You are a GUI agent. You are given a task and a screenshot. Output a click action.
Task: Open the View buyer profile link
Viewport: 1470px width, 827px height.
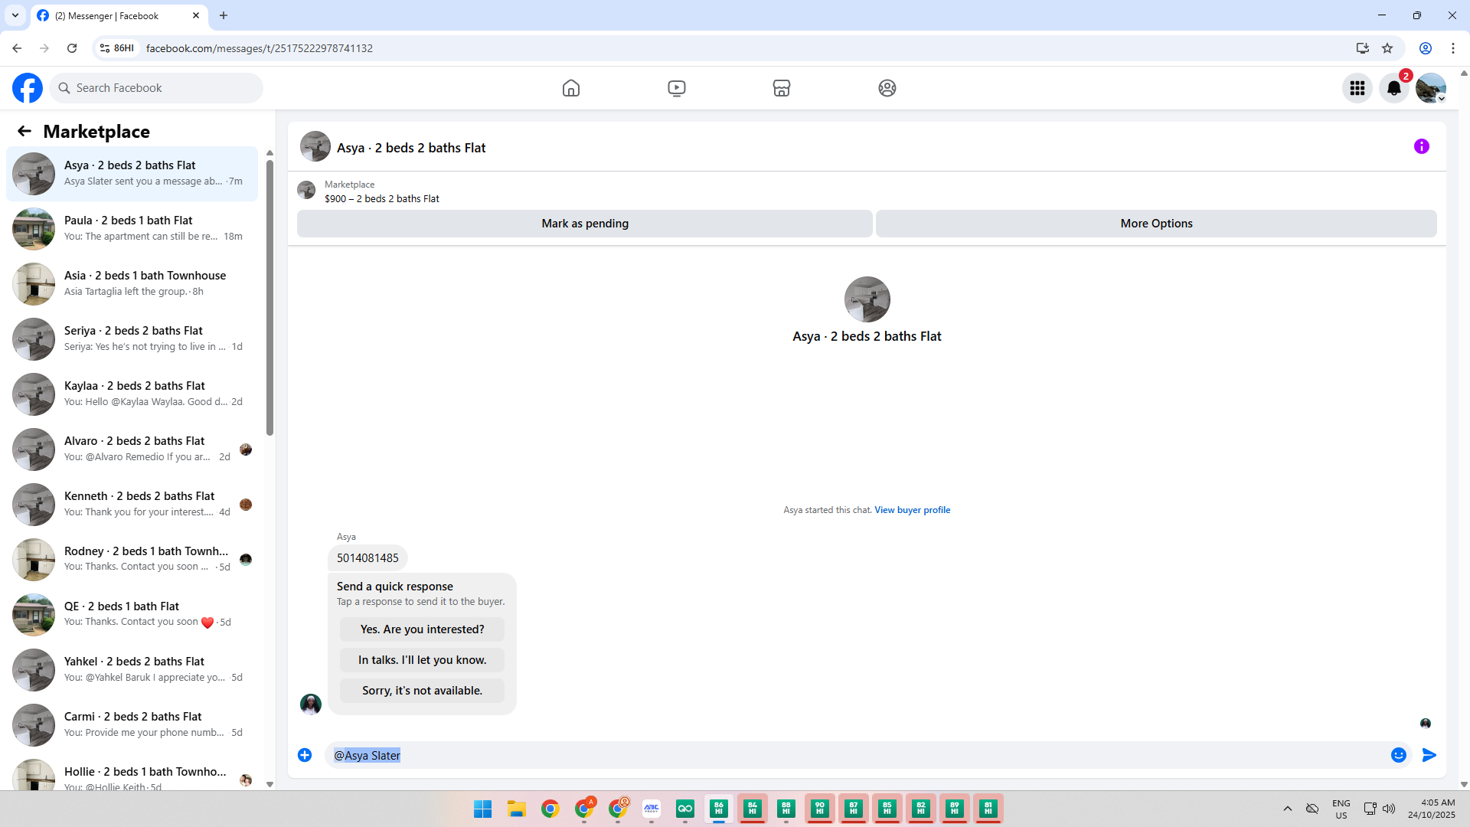pos(913,510)
